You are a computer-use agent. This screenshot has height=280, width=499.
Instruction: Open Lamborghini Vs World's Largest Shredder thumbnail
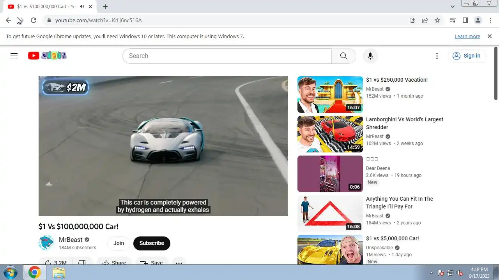(330, 134)
